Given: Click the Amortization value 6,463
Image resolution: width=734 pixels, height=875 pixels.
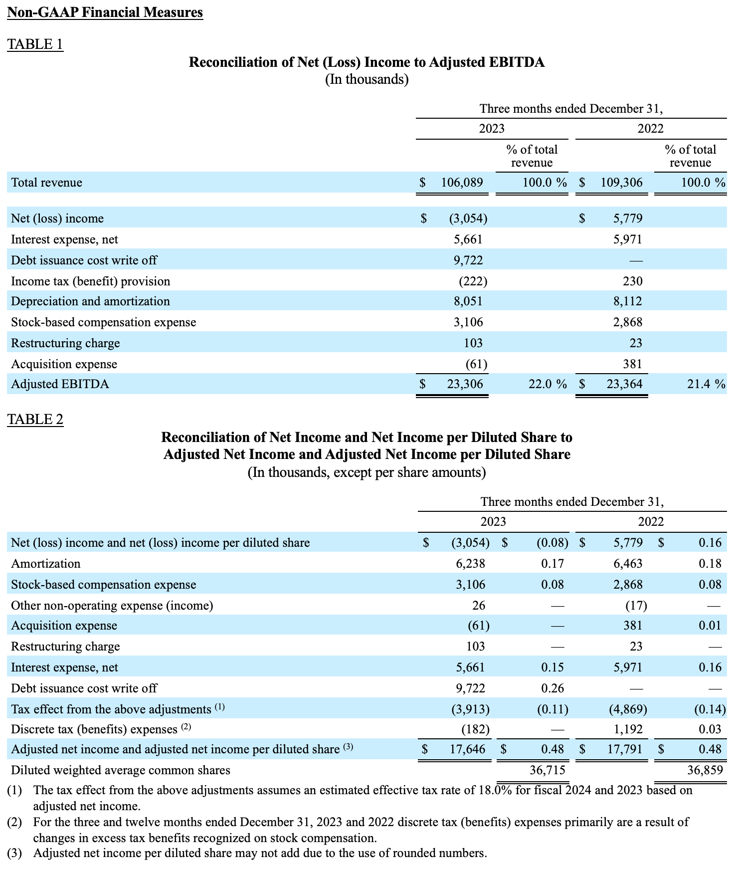Looking at the screenshot, I should (627, 564).
